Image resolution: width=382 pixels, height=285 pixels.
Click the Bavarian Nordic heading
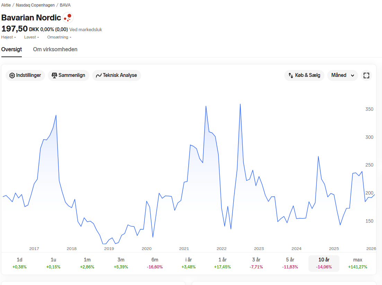pyautogui.click(x=31, y=18)
